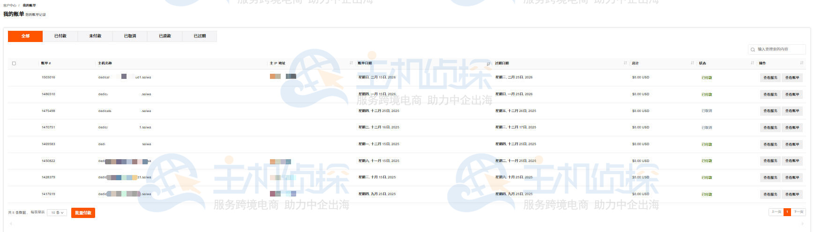
Task: Click invoice number 1469583
Action: point(48,144)
